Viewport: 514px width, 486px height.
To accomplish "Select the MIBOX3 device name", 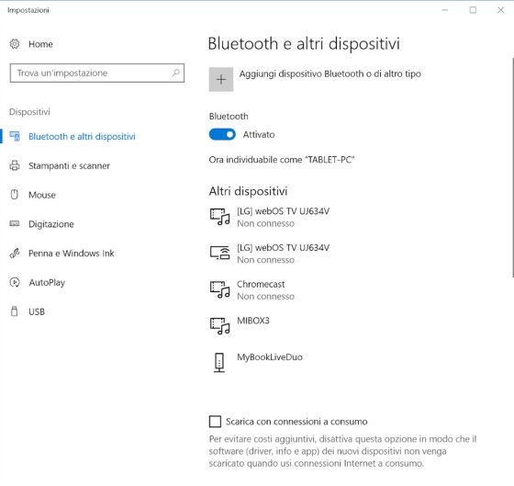I will pyautogui.click(x=253, y=321).
